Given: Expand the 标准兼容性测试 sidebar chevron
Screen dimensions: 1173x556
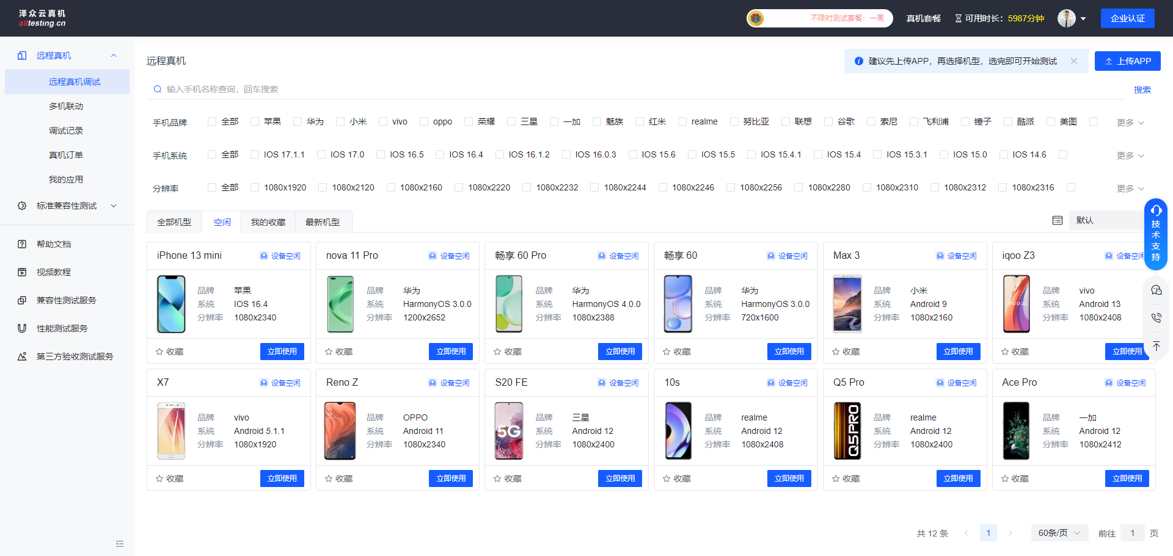Looking at the screenshot, I should 114,206.
